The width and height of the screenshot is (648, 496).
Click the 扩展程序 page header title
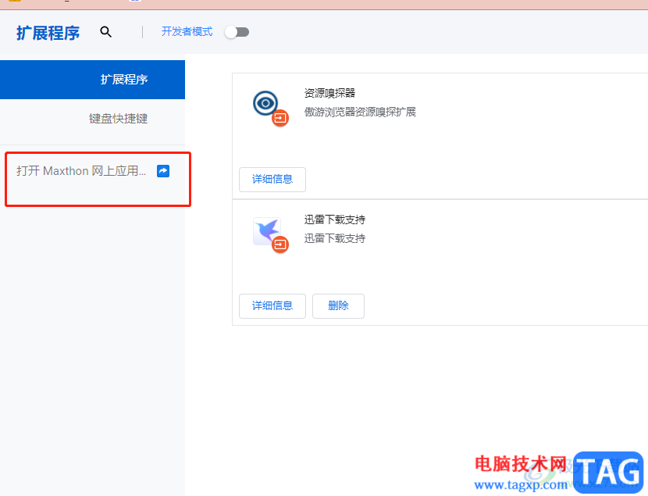click(x=48, y=33)
